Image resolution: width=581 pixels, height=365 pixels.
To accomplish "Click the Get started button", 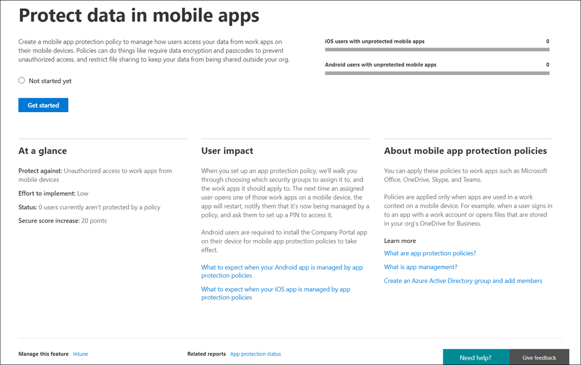I will click(x=44, y=105).
